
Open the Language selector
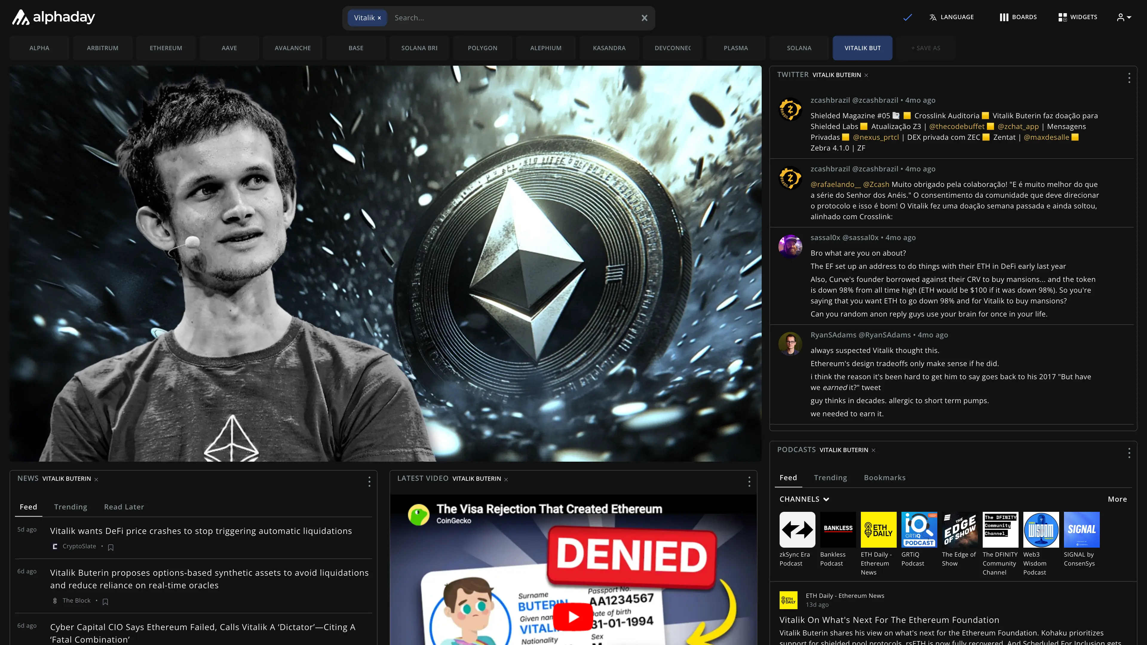click(x=952, y=17)
